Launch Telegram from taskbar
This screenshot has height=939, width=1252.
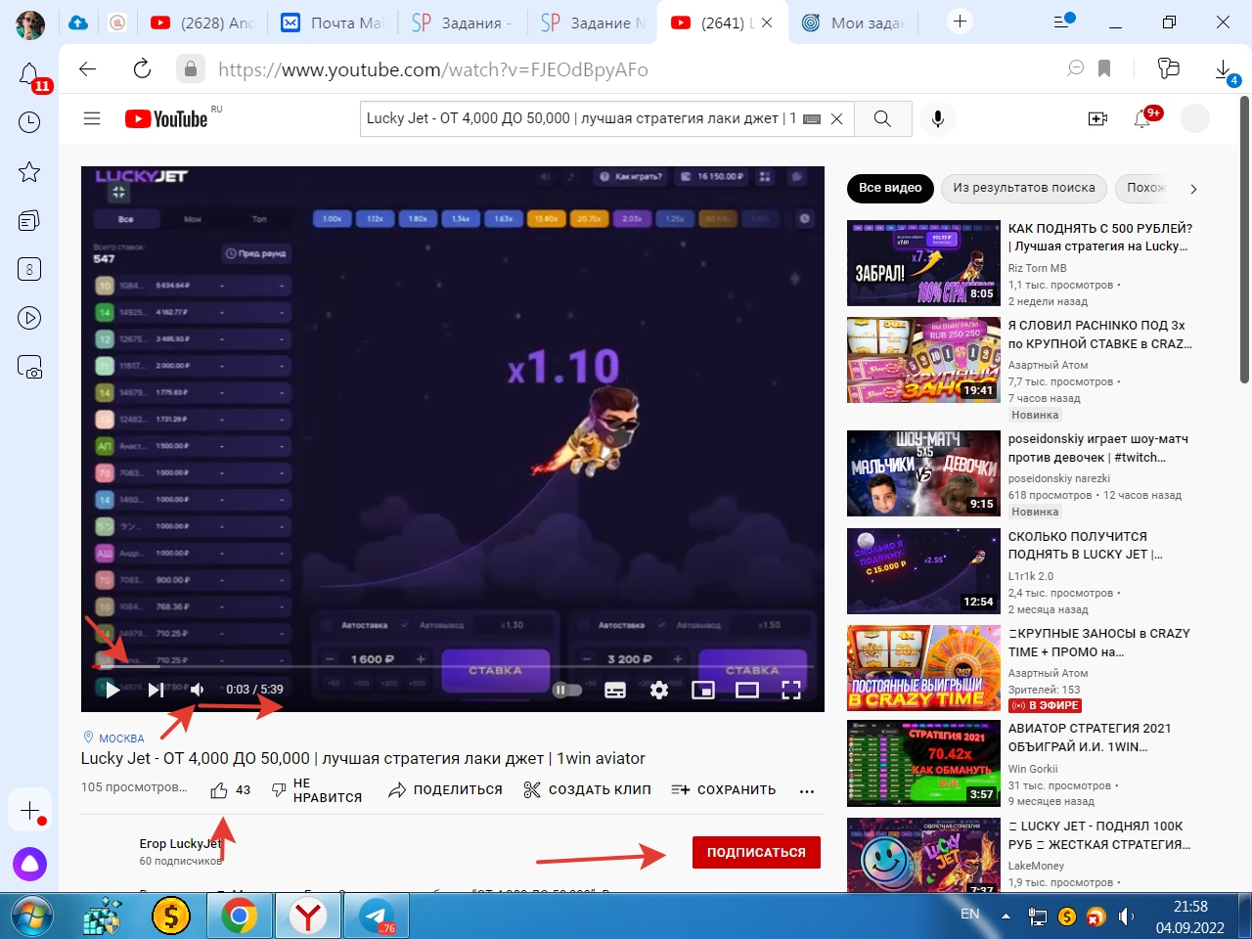(x=377, y=917)
